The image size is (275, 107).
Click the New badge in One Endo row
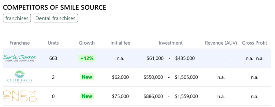(87, 96)
